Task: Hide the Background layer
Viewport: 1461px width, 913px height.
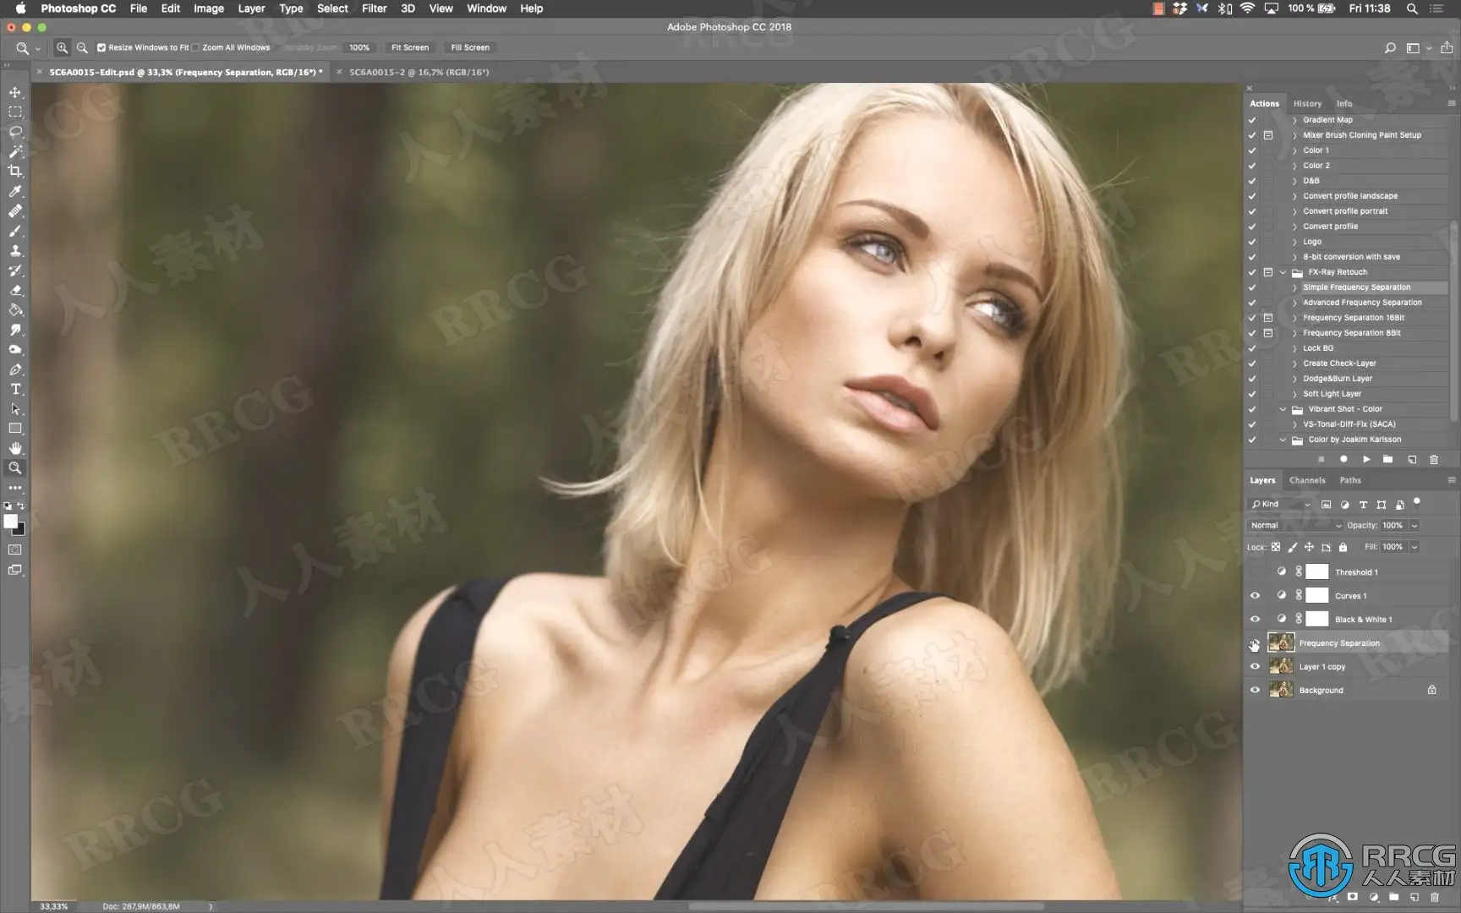Action: coord(1255,691)
